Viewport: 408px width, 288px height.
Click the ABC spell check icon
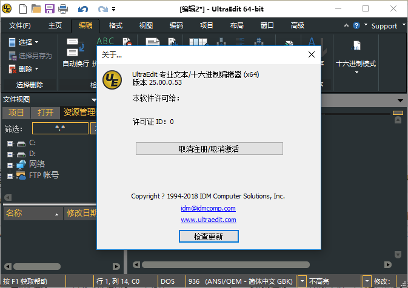click(x=105, y=41)
